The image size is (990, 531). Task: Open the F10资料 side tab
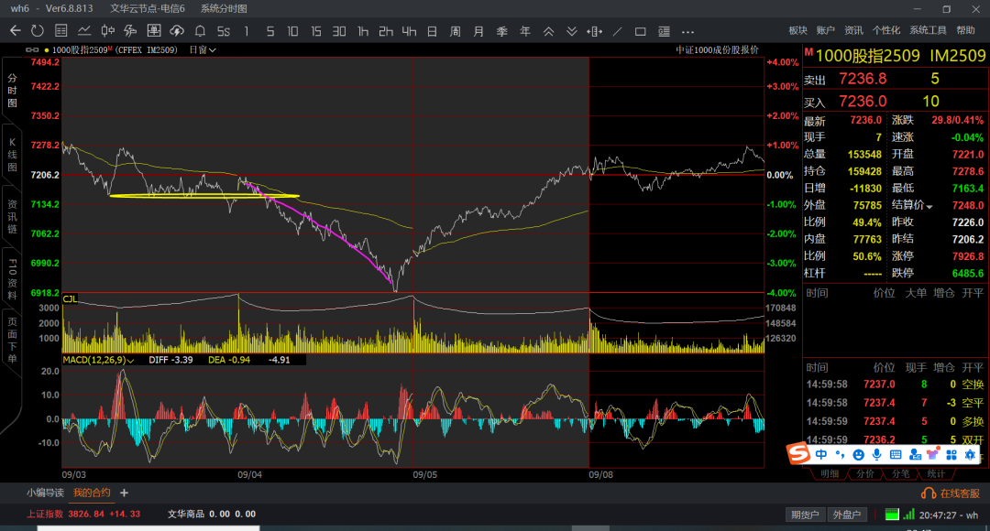[x=12, y=278]
